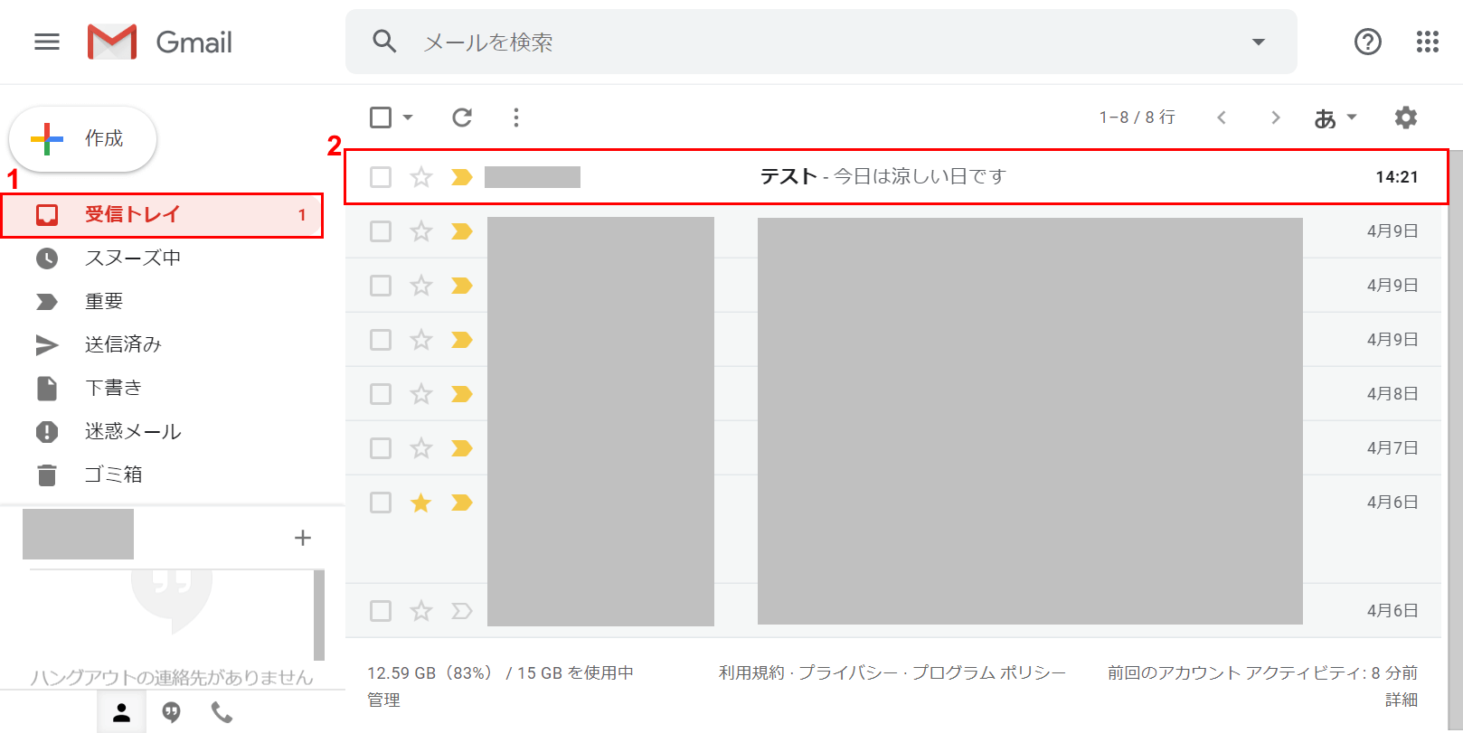Check the last 4月6日 email checkbox
Image resolution: width=1463 pixels, height=733 pixels.
(x=381, y=611)
